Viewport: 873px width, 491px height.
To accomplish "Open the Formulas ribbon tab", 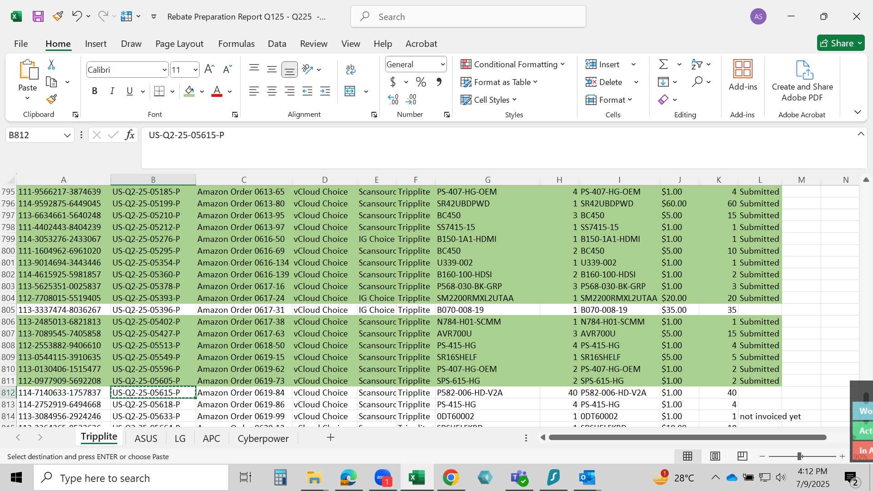I will [236, 44].
